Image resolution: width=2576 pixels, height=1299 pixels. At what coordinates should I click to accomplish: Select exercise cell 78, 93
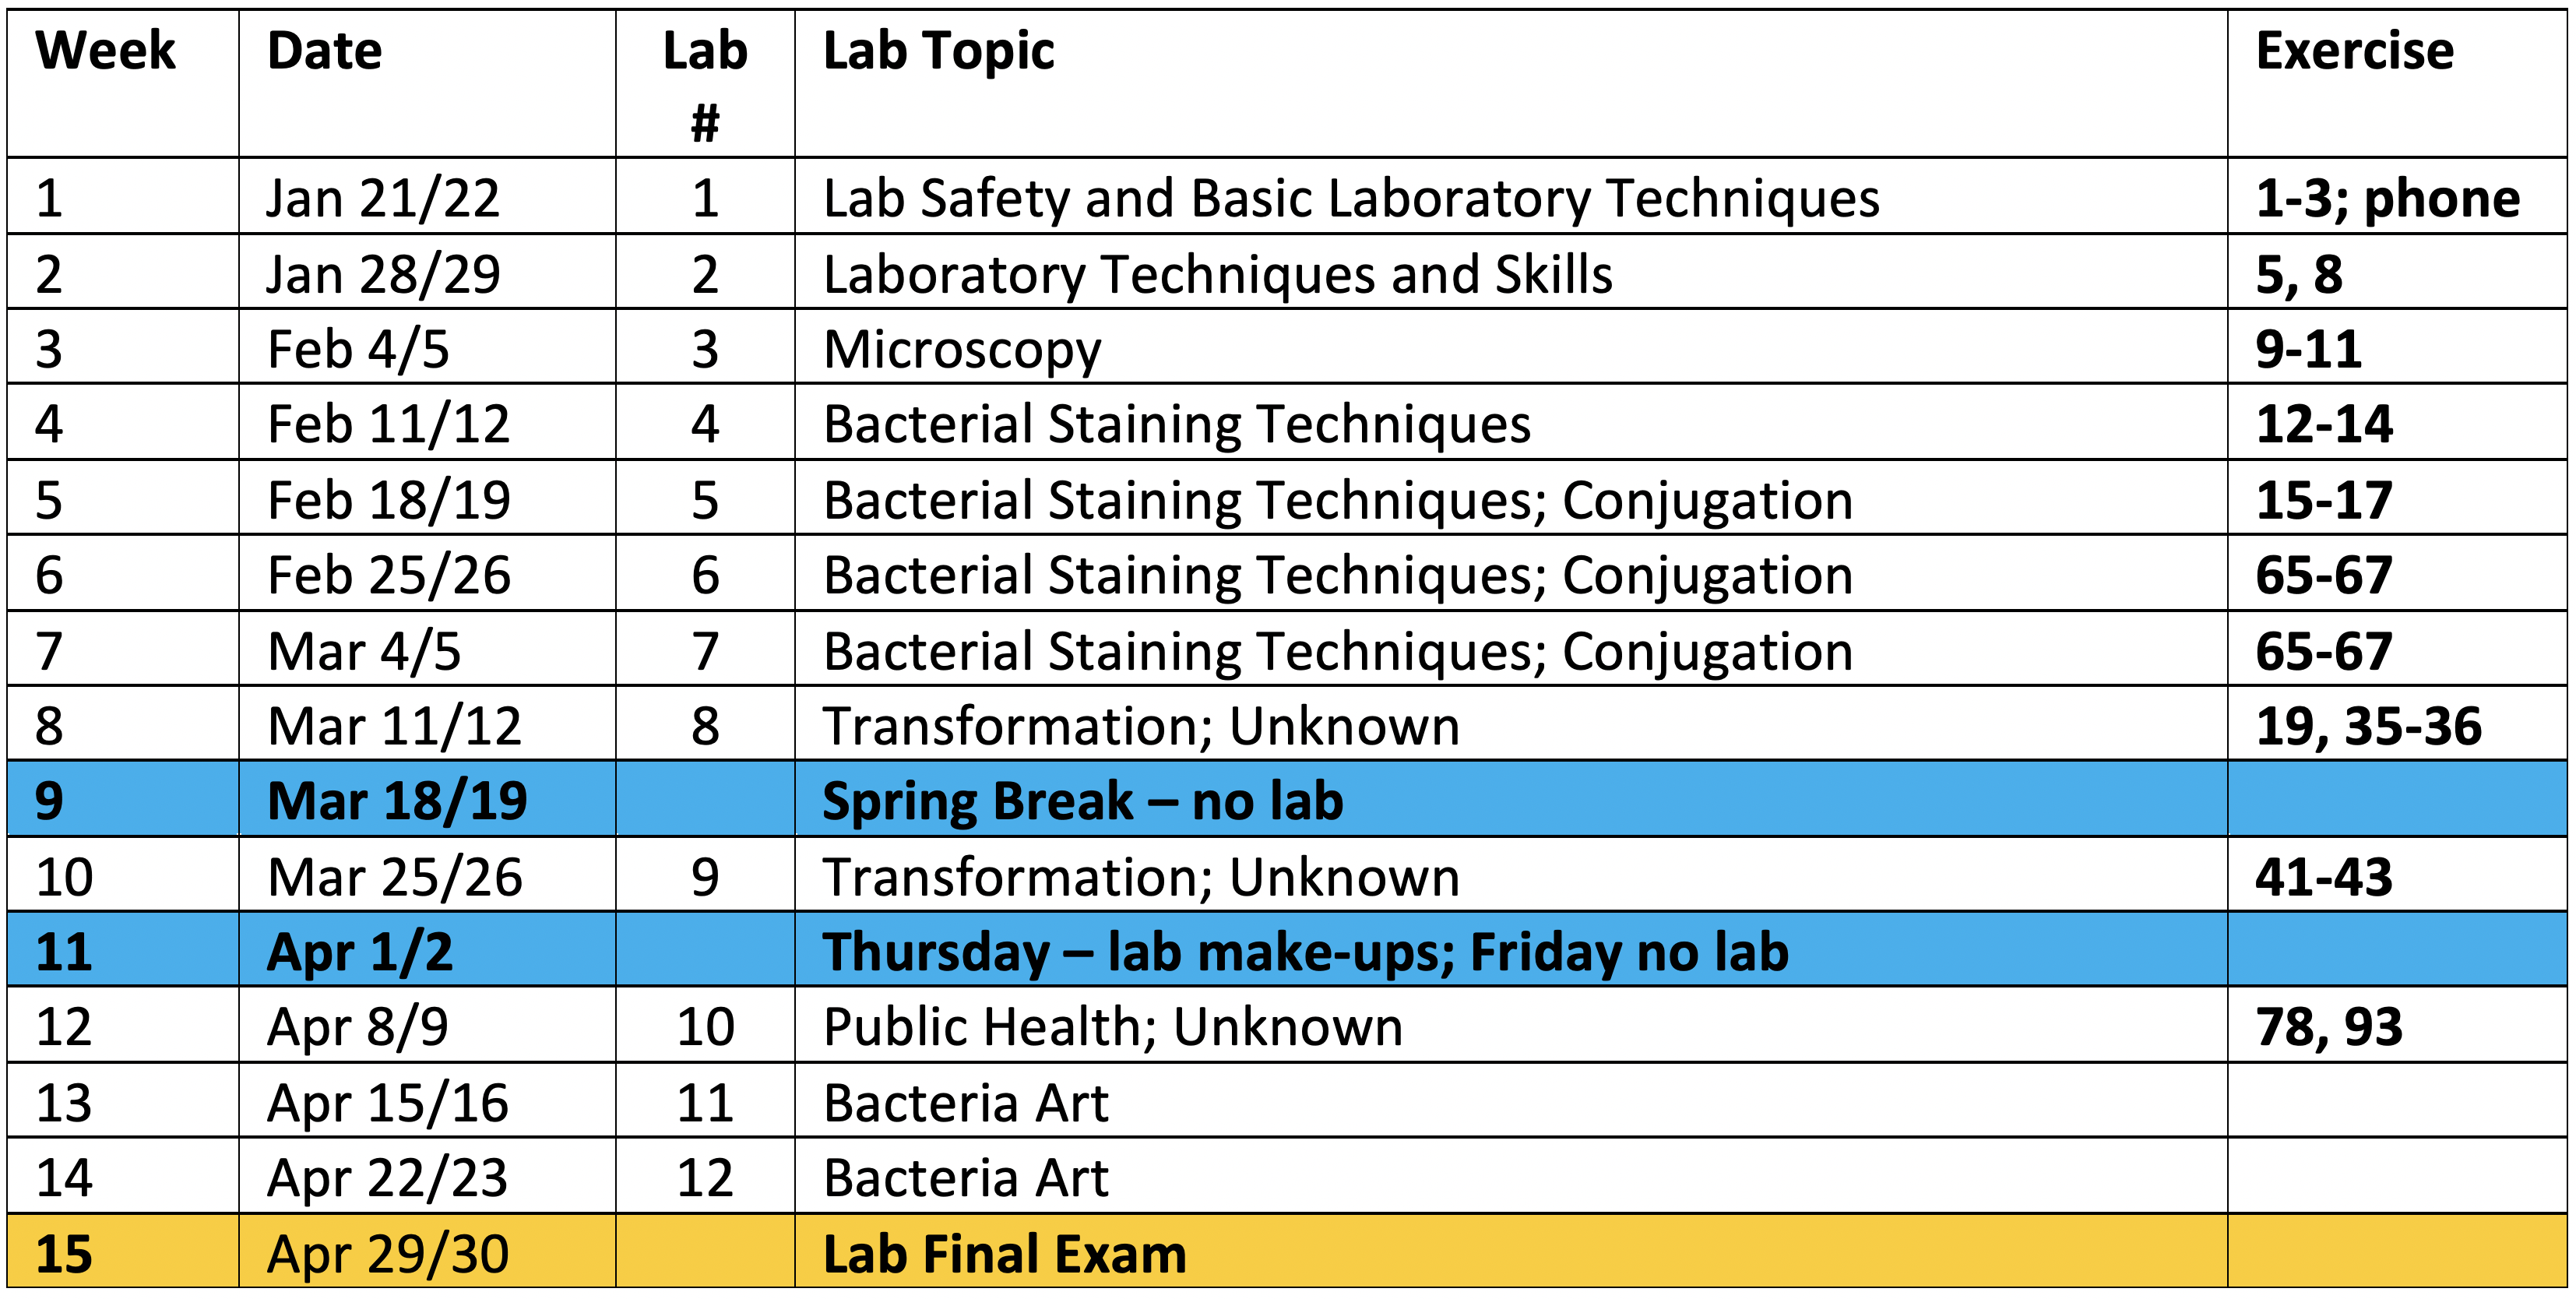pyautogui.click(x=2397, y=1026)
